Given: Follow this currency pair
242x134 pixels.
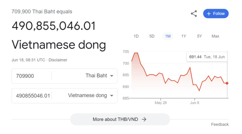Looking at the screenshot, I should tap(216, 14).
